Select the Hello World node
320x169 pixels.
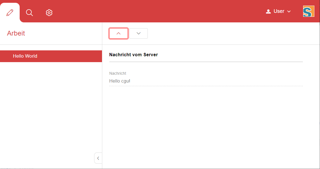tap(25, 56)
